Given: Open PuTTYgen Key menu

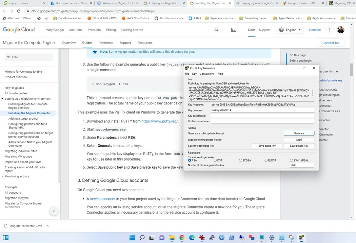Looking at the screenshot, I should pyautogui.click(x=194, y=74).
